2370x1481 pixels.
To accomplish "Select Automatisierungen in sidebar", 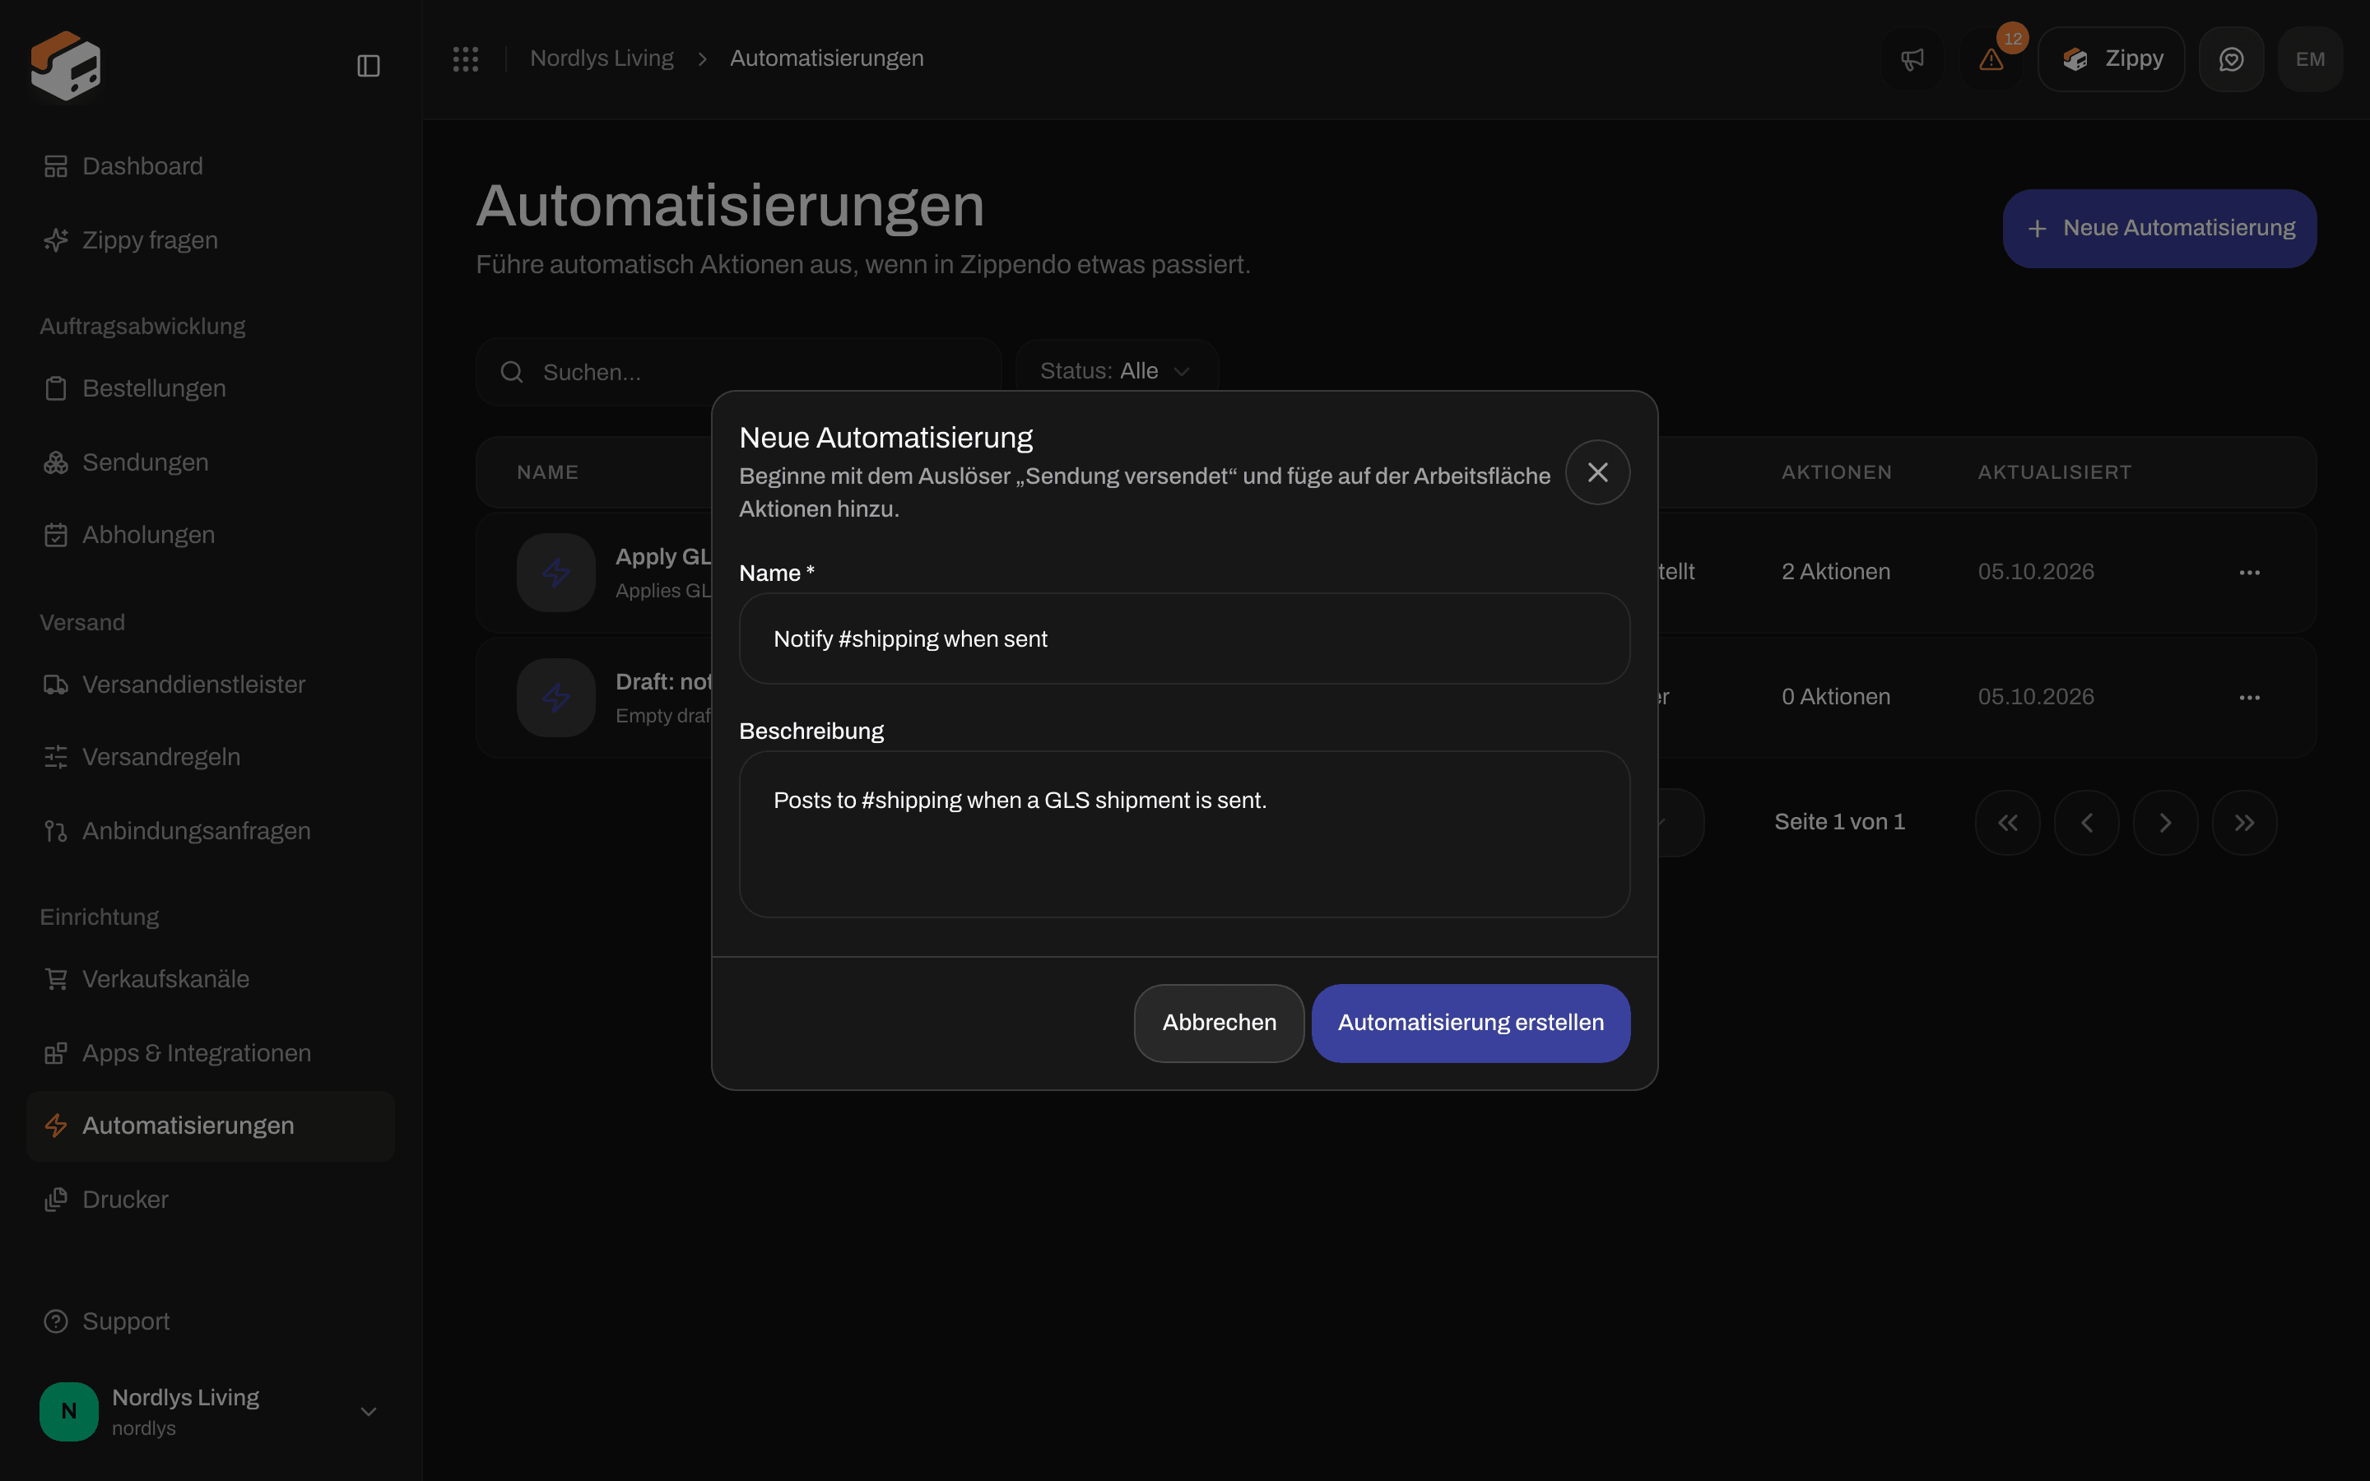I will click(x=211, y=1126).
